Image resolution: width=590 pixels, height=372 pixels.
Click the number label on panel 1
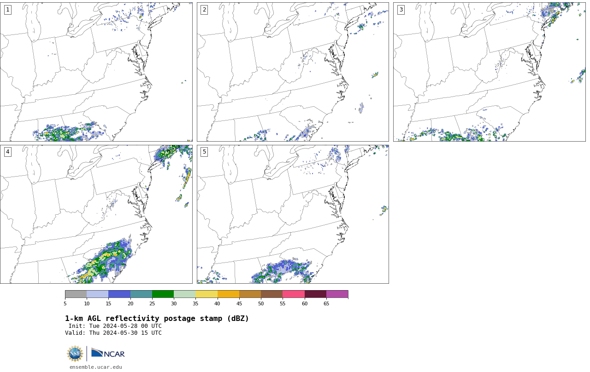point(7,10)
